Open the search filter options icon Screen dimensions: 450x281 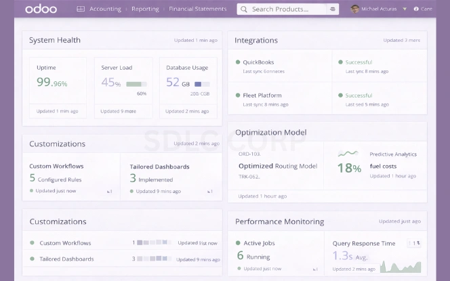[x=333, y=9]
